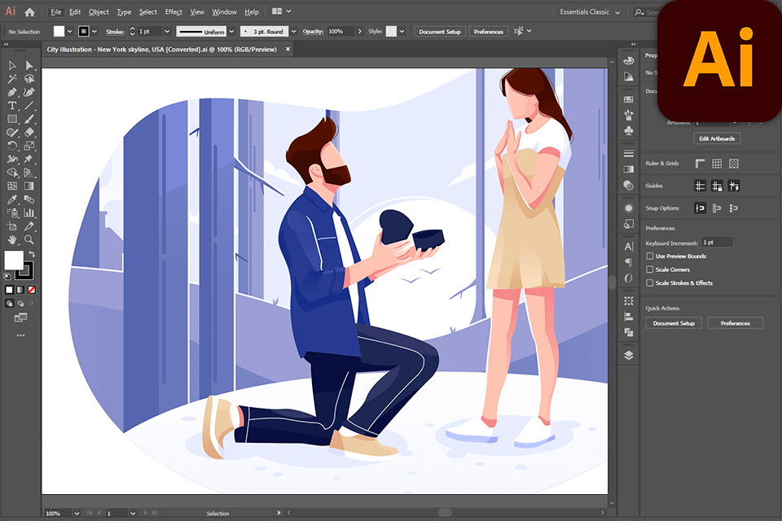Enable Use Preview Bounds checkbox
The height and width of the screenshot is (521, 782).
[x=649, y=256]
